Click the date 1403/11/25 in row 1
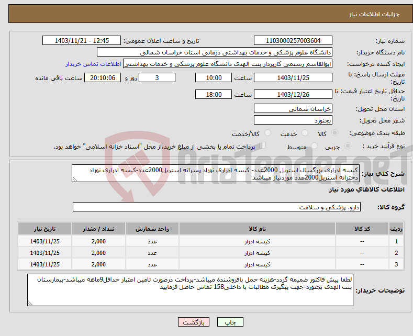 point(45,241)
